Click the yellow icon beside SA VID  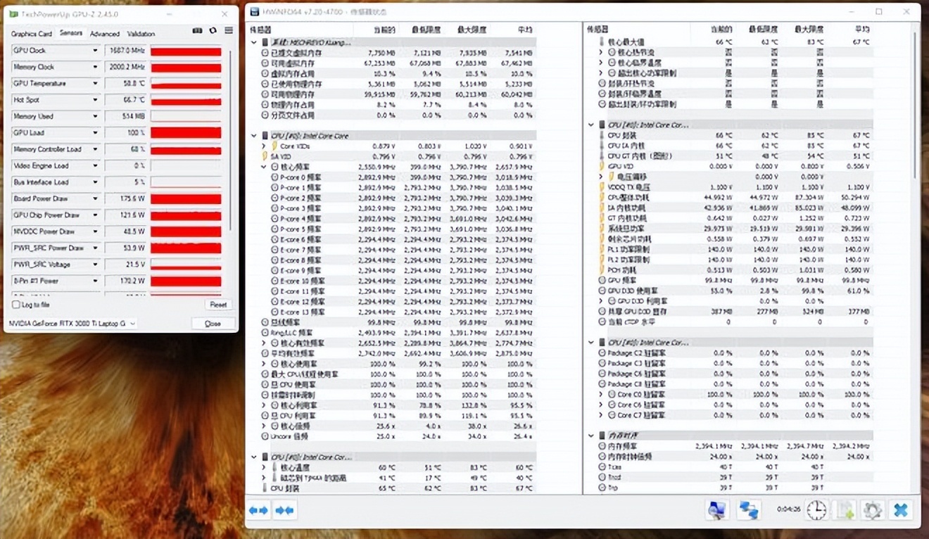pyautogui.click(x=265, y=156)
